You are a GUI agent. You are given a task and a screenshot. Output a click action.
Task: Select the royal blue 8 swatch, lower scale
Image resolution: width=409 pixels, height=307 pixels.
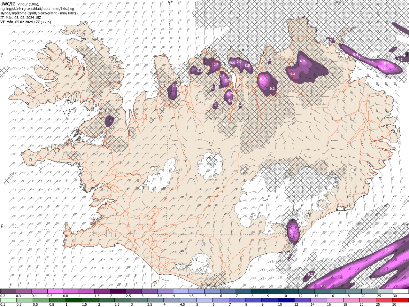coord(253,300)
